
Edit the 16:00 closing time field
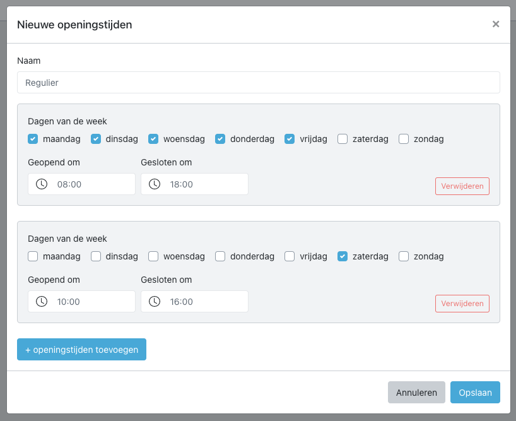[194, 301]
